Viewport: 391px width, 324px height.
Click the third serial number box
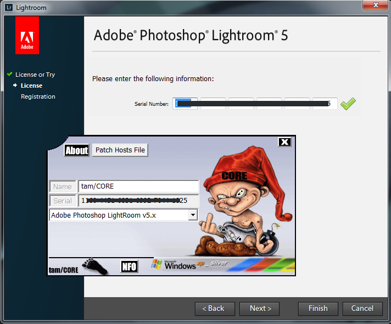pyautogui.click(x=241, y=104)
